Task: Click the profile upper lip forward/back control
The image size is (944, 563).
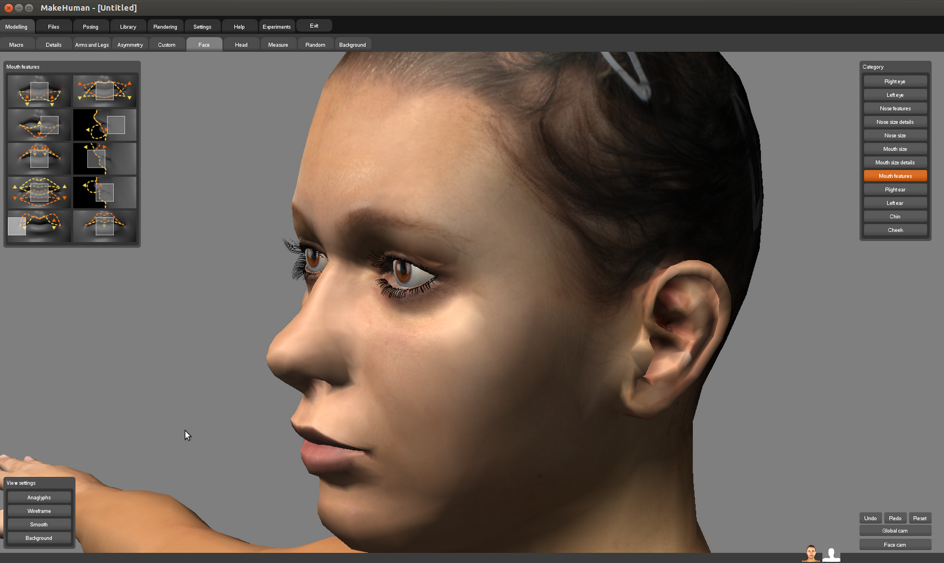Action: [x=104, y=159]
